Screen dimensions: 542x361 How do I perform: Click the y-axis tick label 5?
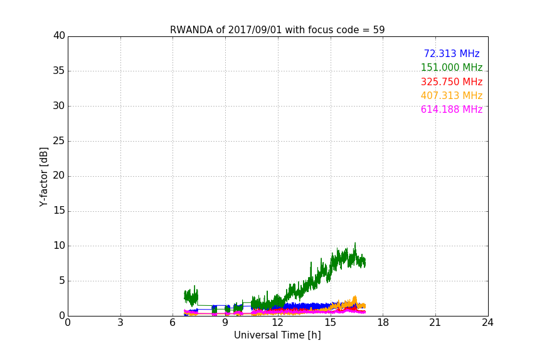62,281
